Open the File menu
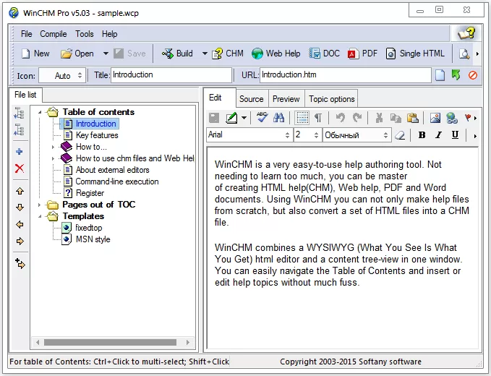This screenshot has height=376, width=491. pyautogui.click(x=26, y=34)
